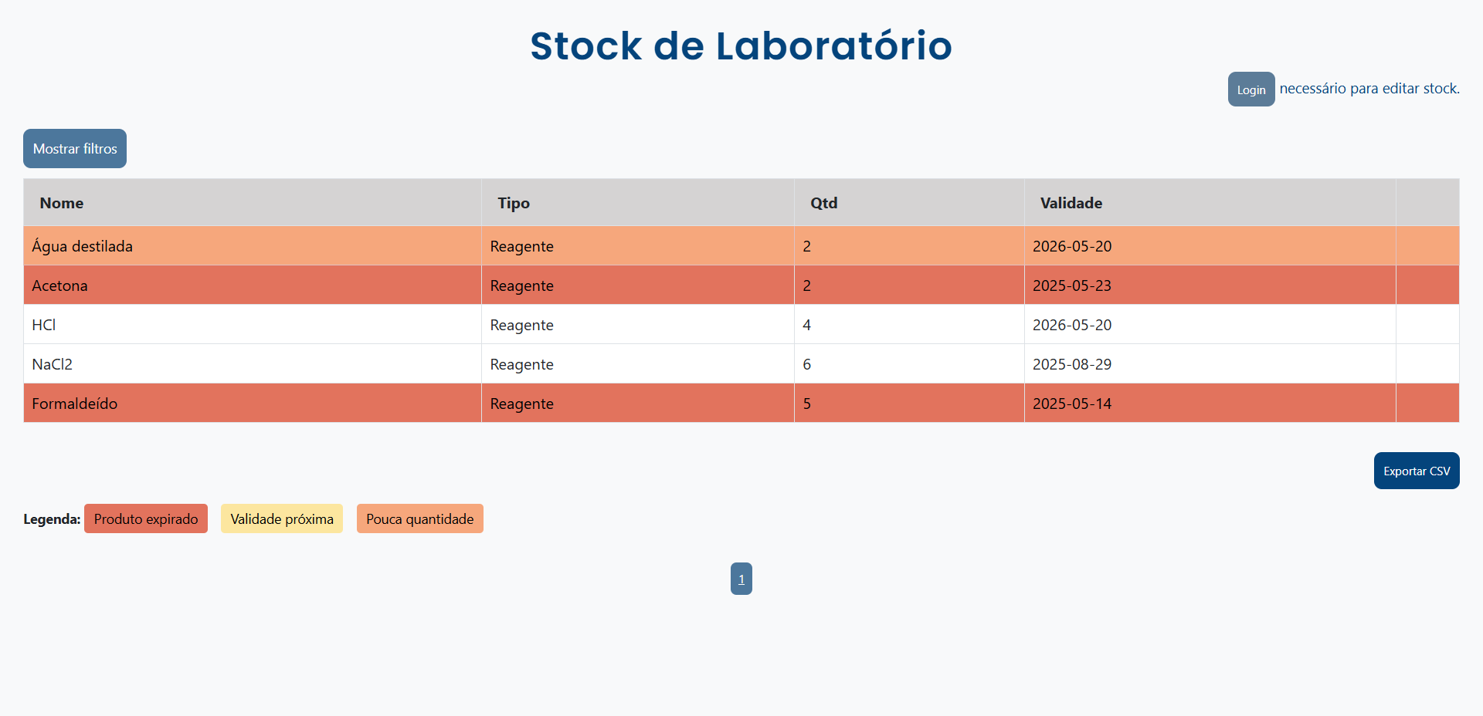Image resolution: width=1483 pixels, height=716 pixels.
Task: Select the Formaldeído row name
Action: pyautogui.click(x=75, y=404)
